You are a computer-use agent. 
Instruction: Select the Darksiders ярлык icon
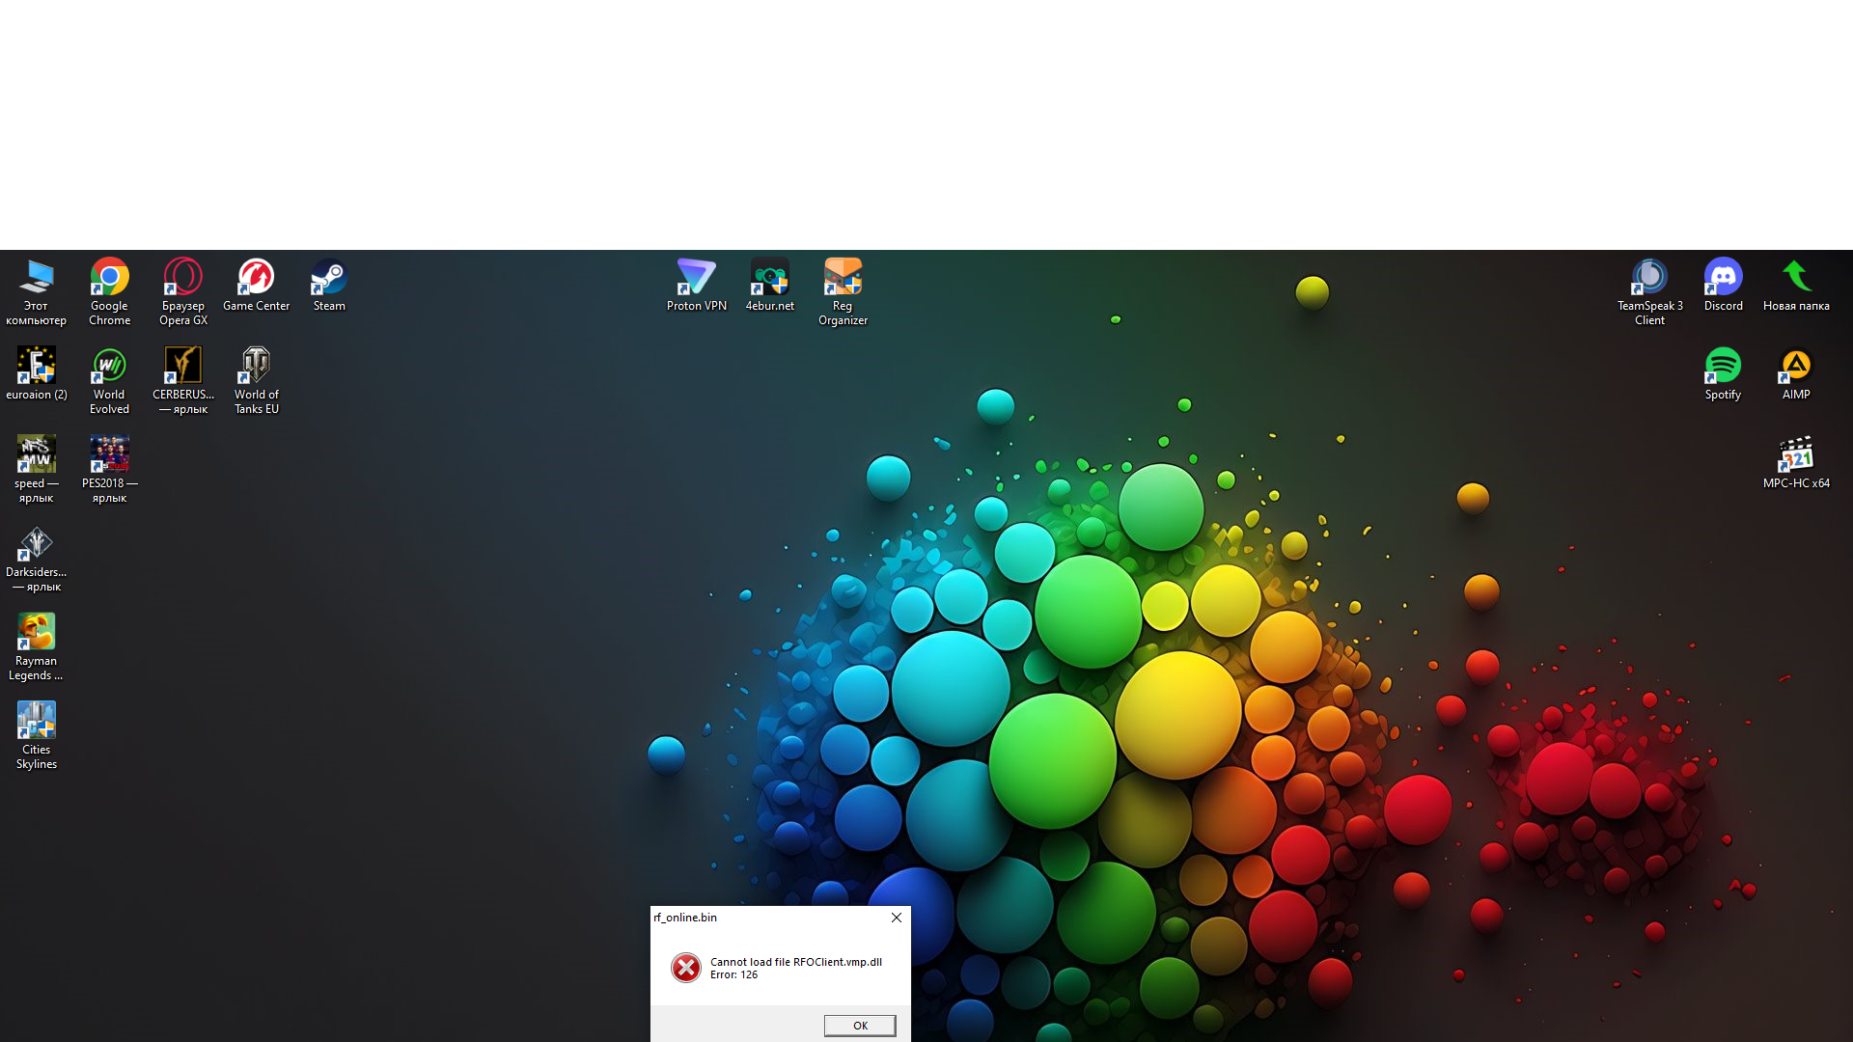click(x=36, y=558)
